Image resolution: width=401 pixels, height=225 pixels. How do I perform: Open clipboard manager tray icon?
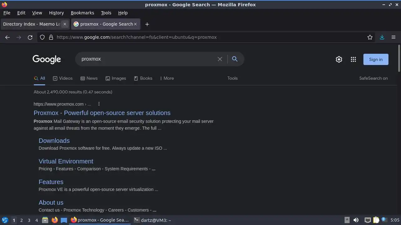376,220
